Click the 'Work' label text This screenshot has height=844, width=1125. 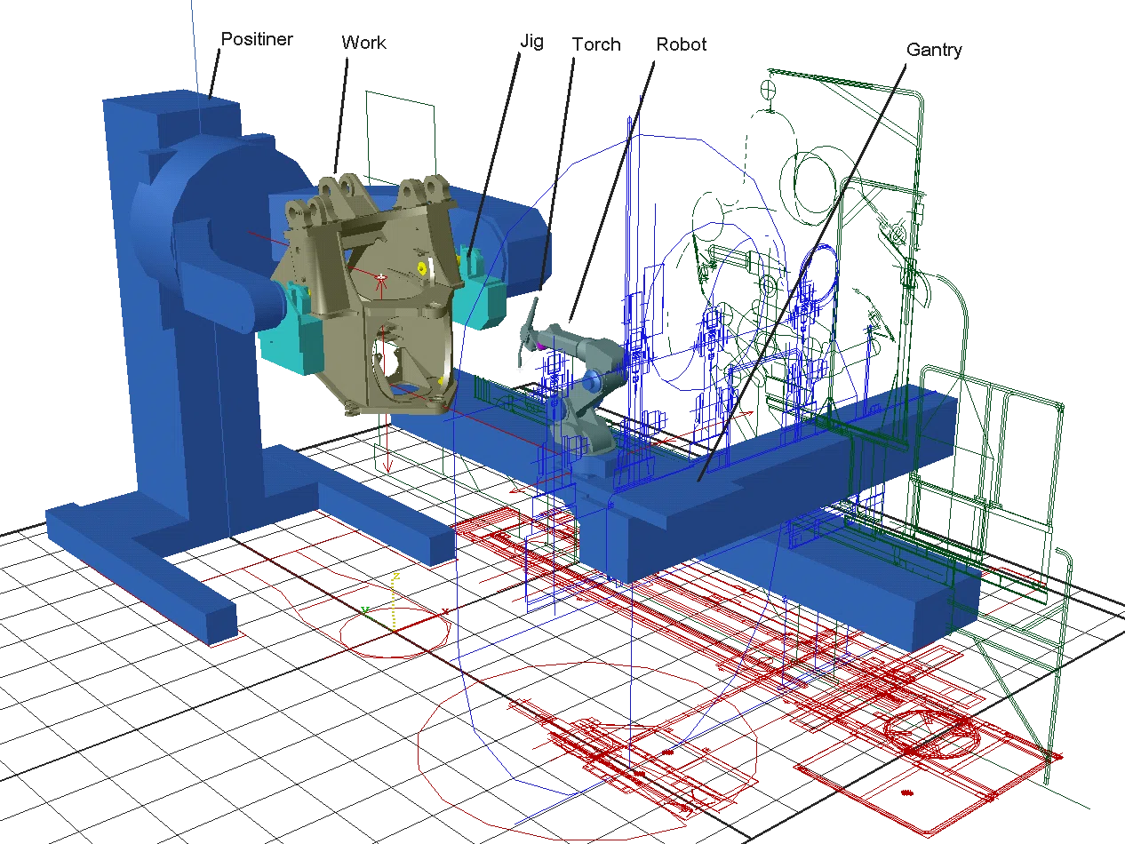[364, 43]
